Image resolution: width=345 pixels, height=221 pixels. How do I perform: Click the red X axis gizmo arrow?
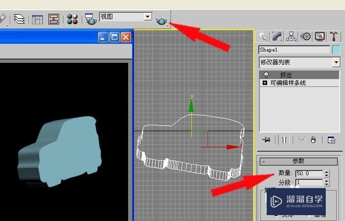click(233, 147)
